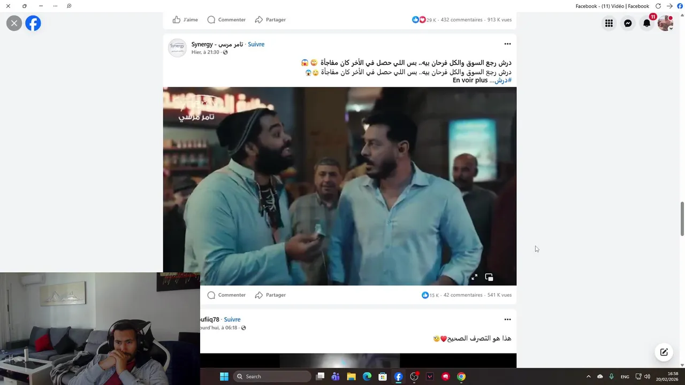
Task: Open the zoom magnifier in title bar
Action: tap(69, 6)
